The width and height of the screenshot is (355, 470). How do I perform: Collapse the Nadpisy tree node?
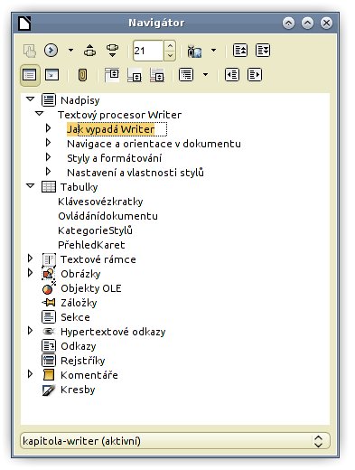click(30, 99)
